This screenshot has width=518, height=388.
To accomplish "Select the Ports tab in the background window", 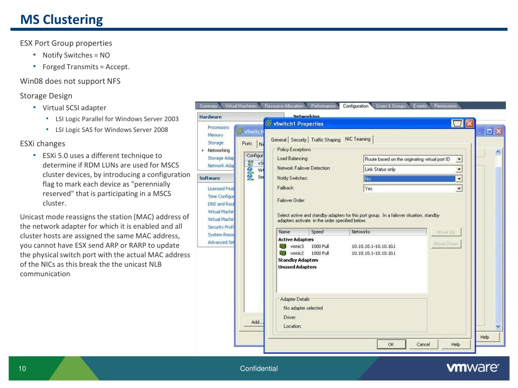I will pyautogui.click(x=247, y=143).
